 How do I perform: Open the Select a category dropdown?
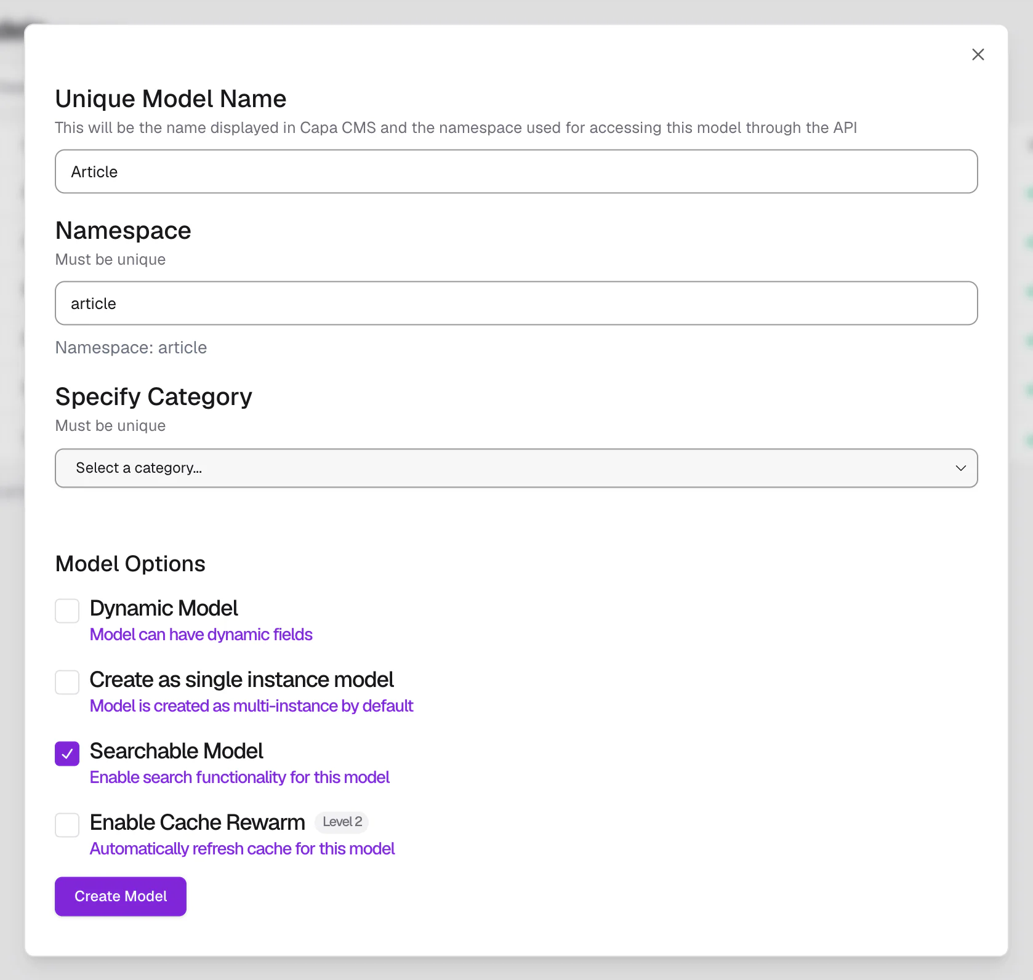point(516,468)
